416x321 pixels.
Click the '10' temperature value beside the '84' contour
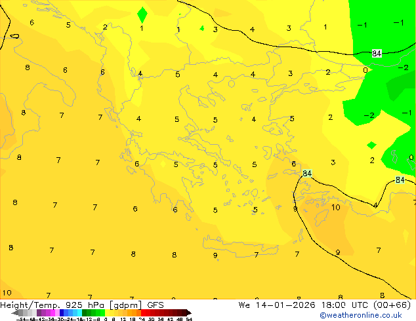[x=336, y=208]
